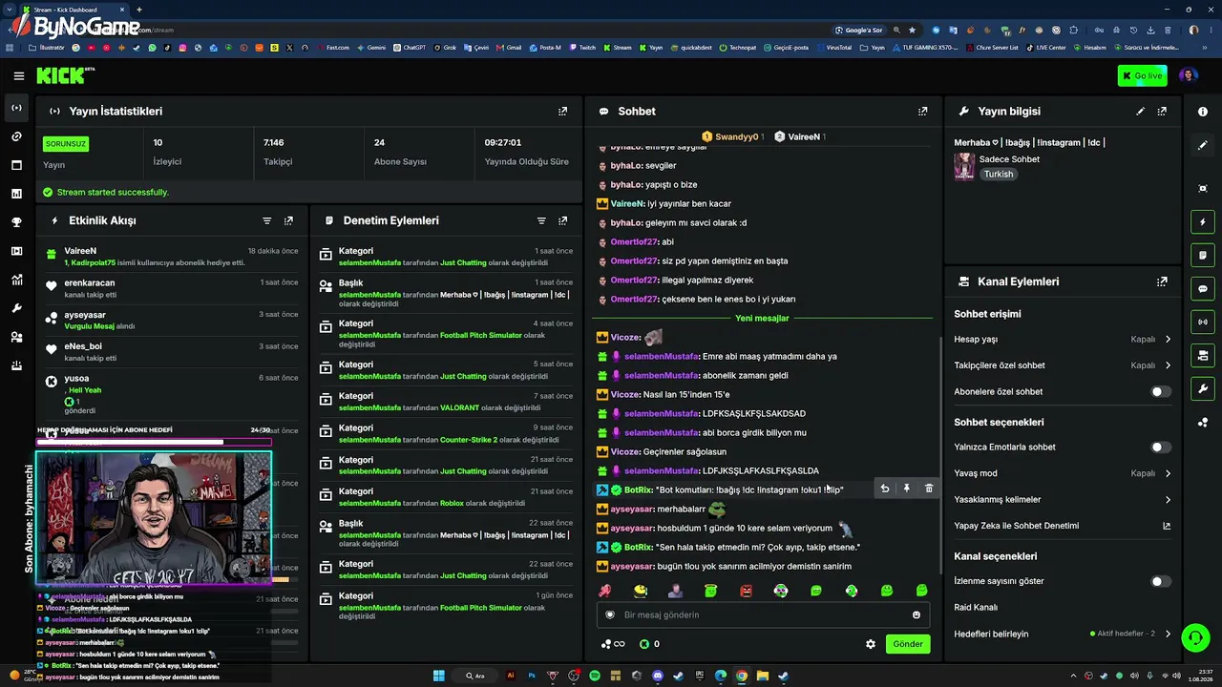Screen dimensions: 1222x687
Task: Pin the BotRix bot commands message
Action: click(906, 489)
